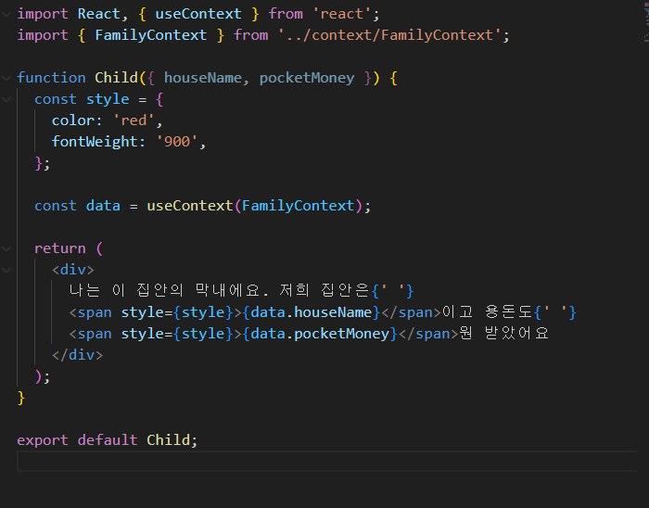Click the fontWeight property name

coord(95,142)
